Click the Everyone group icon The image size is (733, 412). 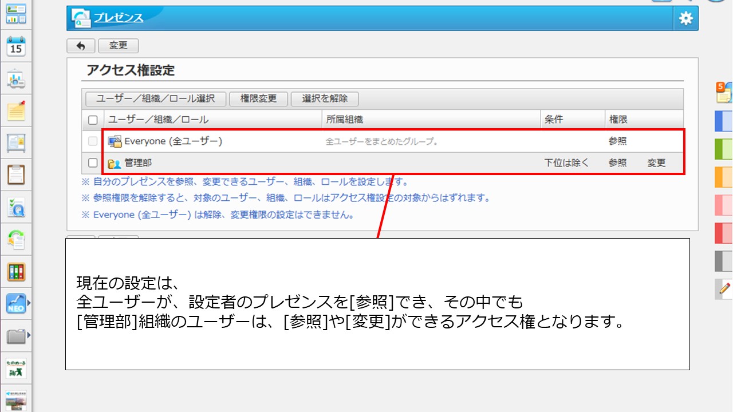[x=115, y=141]
